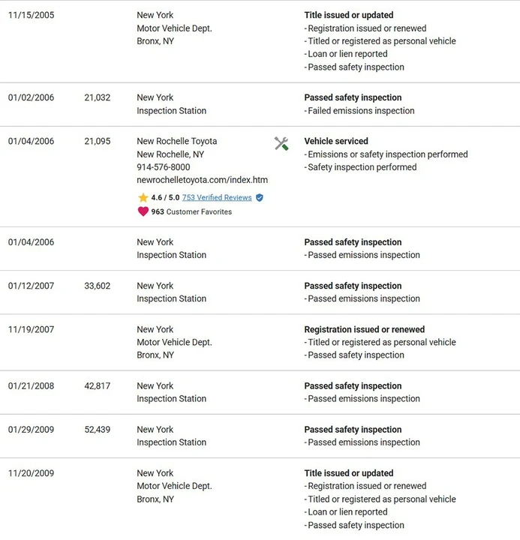Click the 4.6 / 5.0 rating text
This screenshot has width=520, height=540.
coord(165,198)
